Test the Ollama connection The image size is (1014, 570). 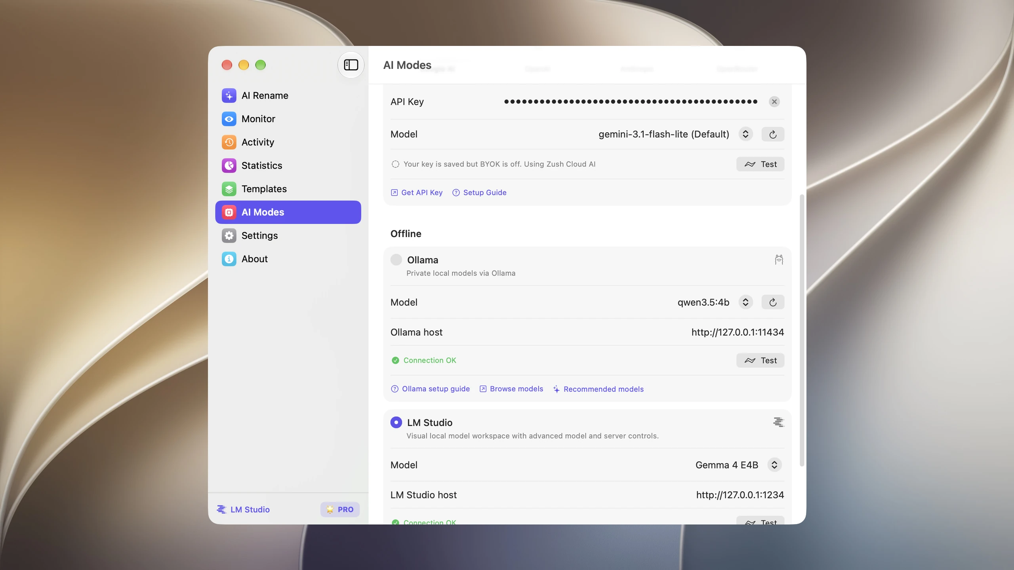760,361
